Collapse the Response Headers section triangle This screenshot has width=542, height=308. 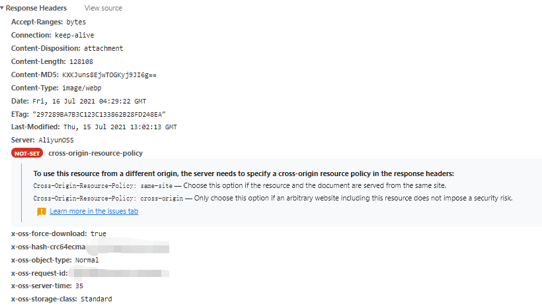coord(2,8)
